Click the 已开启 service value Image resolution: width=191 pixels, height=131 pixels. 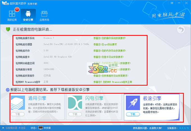click(x=47, y=76)
